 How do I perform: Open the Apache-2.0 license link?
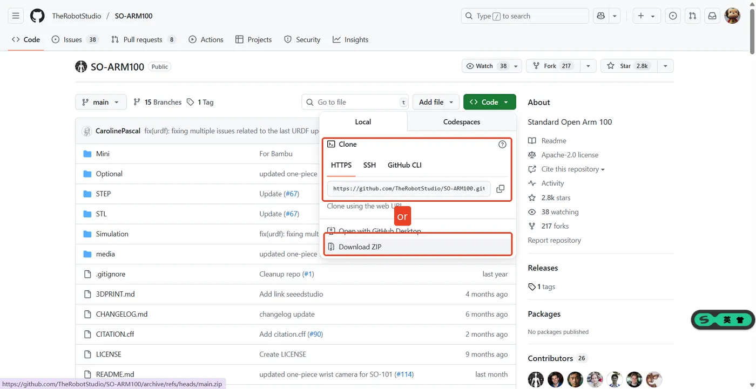pyautogui.click(x=563, y=155)
